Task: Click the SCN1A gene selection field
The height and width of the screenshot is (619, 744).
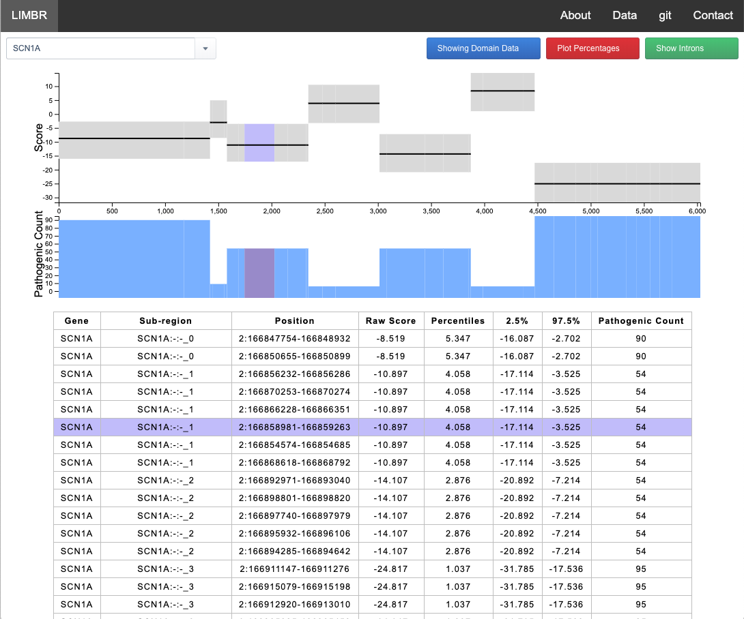Action: [x=100, y=48]
